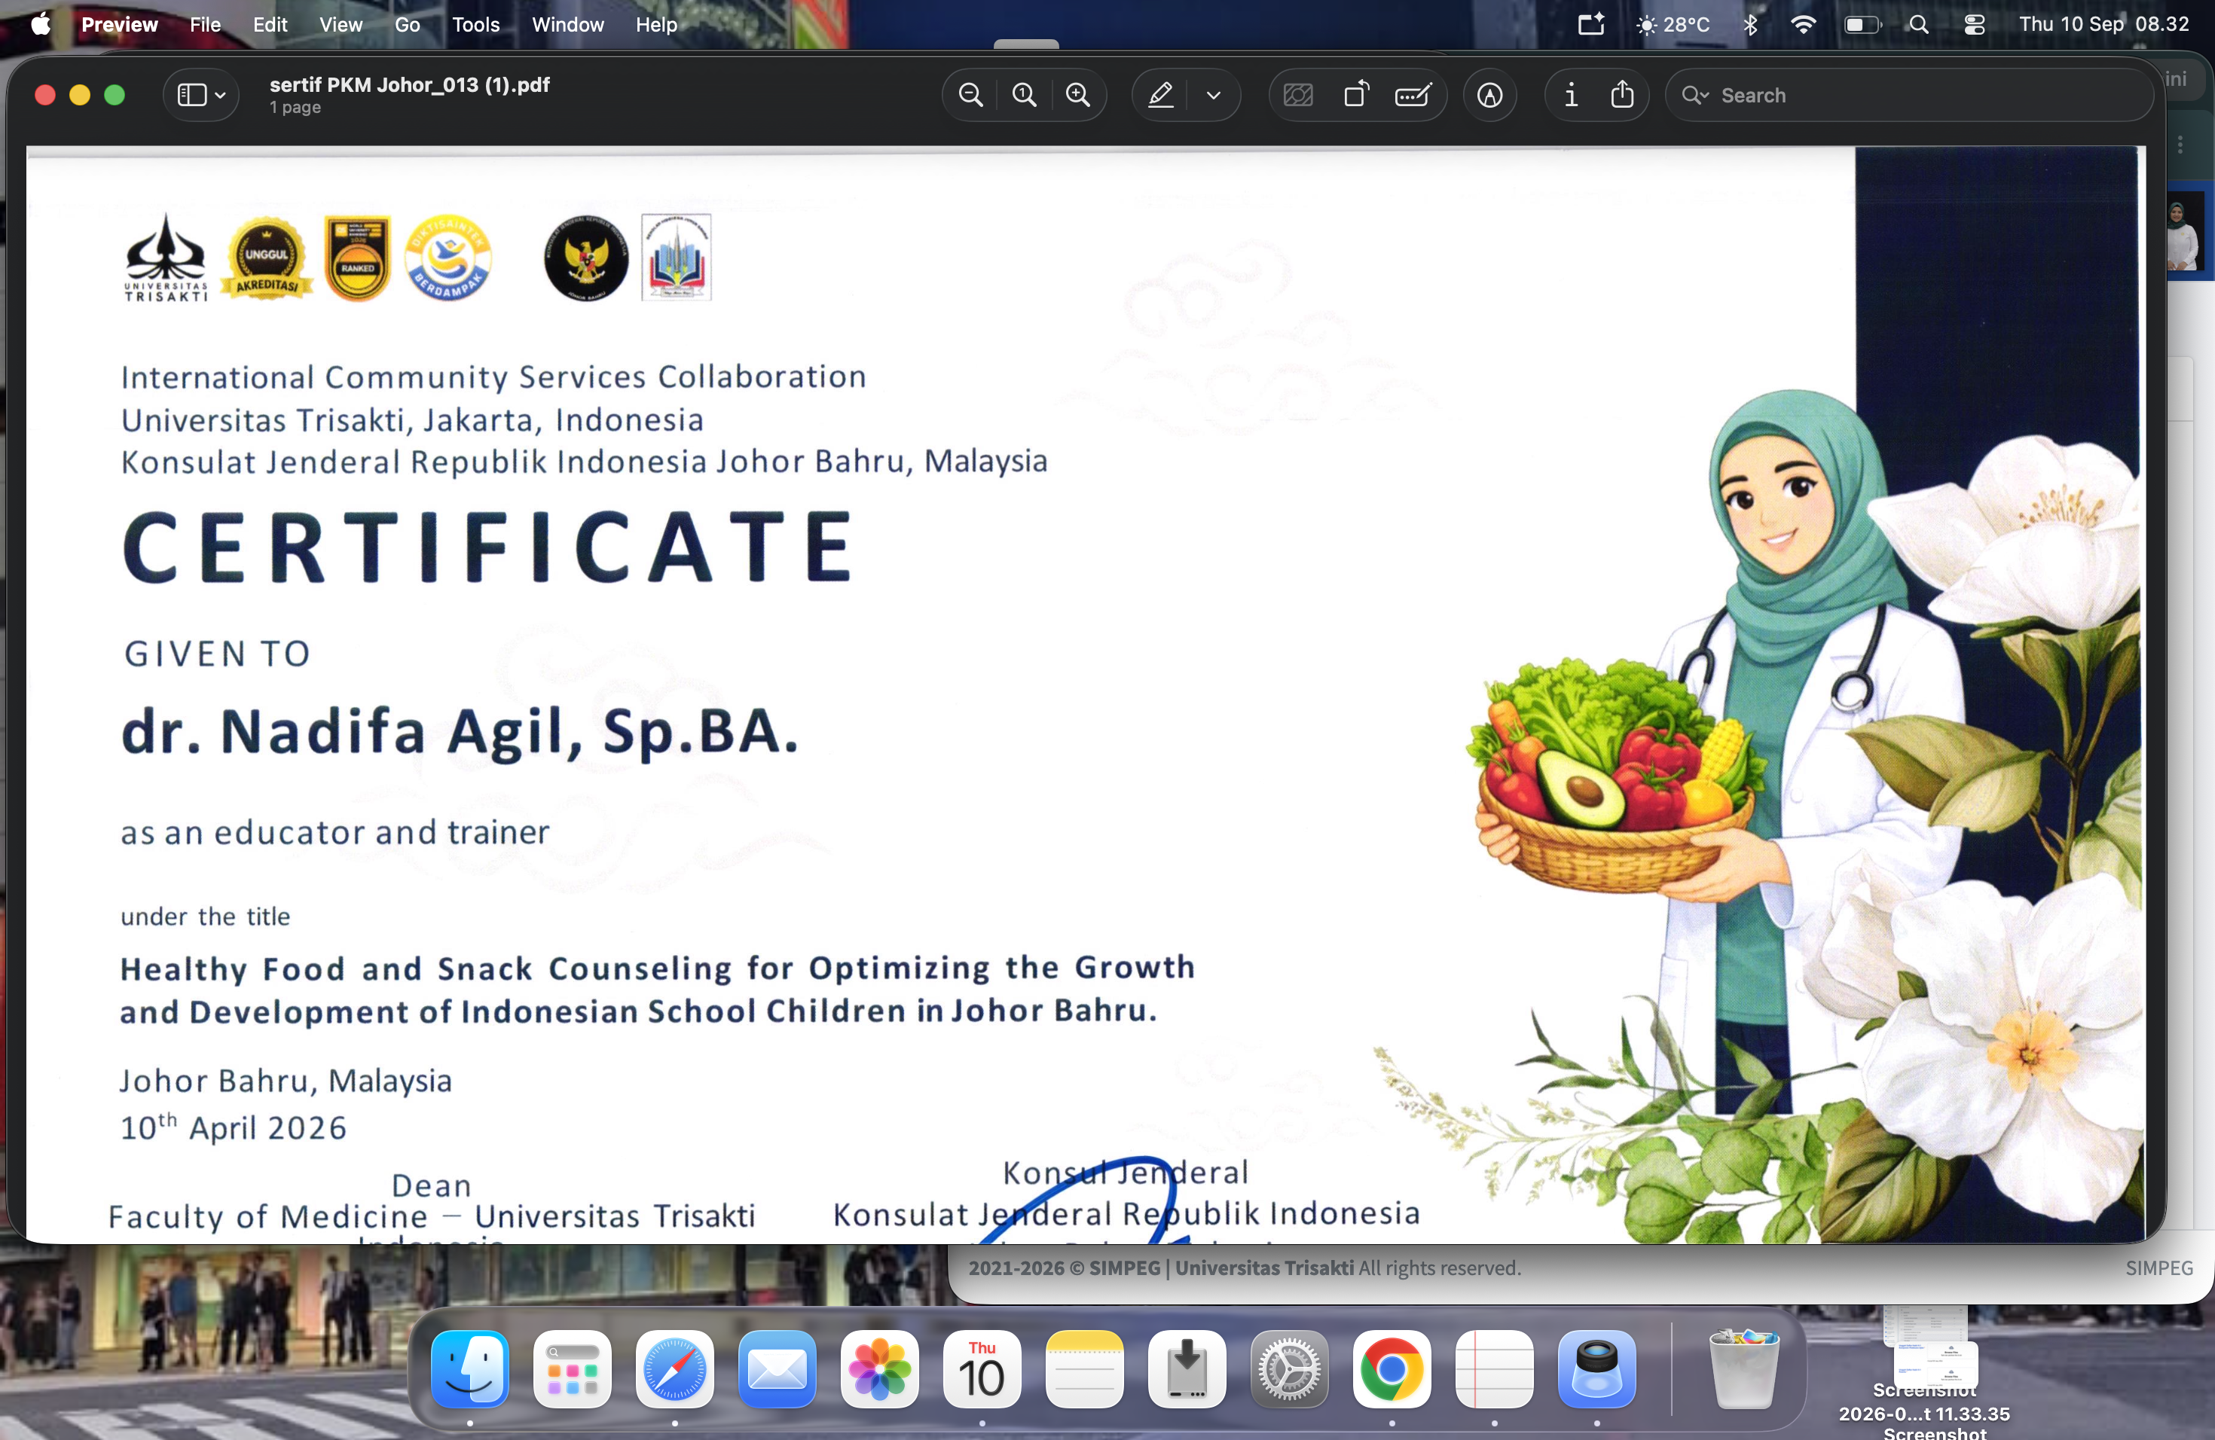The image size is (2215, 1440).
Task: Open Control Center in menu bar
Action: coord(1973,24)
